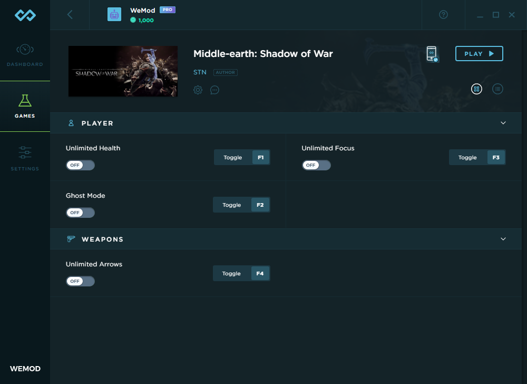Click the AUTHOR badge
The width and height of the screenshot is (527, 384).
pyautogui.click(x=225, y=72)
